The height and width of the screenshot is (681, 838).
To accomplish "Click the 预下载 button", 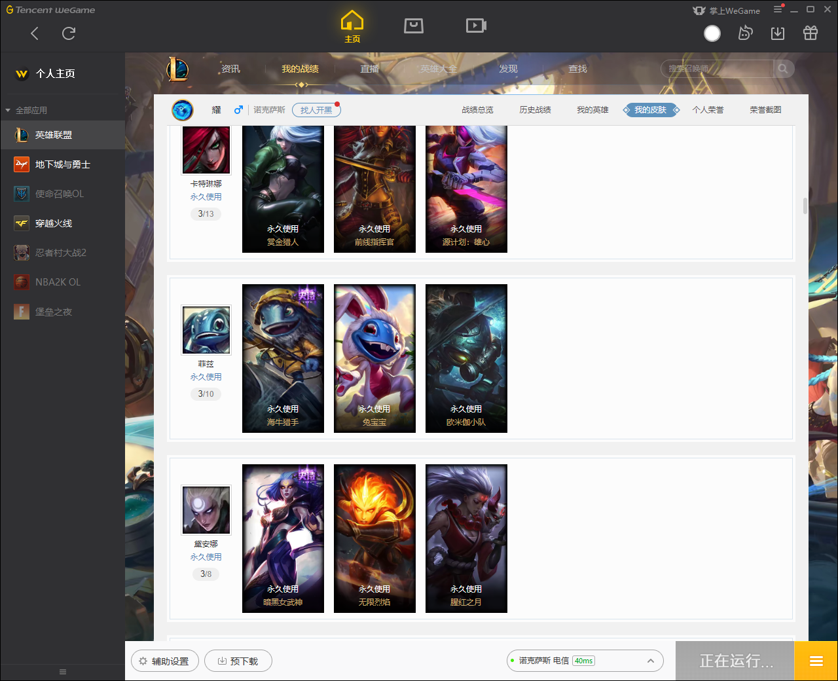I will point(238,661).
